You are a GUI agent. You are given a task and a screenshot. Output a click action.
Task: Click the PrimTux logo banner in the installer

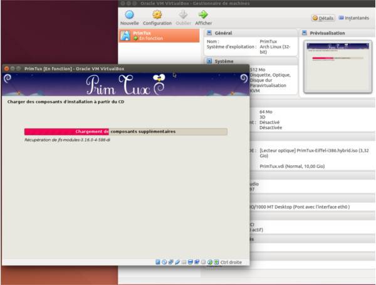[126, 85]
